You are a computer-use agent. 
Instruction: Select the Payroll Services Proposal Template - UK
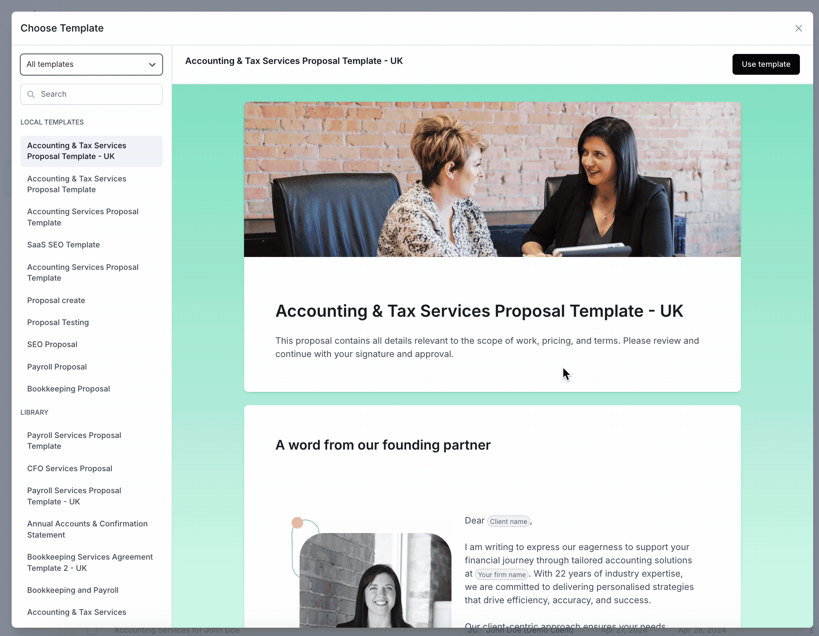click(x=74, y=496)
